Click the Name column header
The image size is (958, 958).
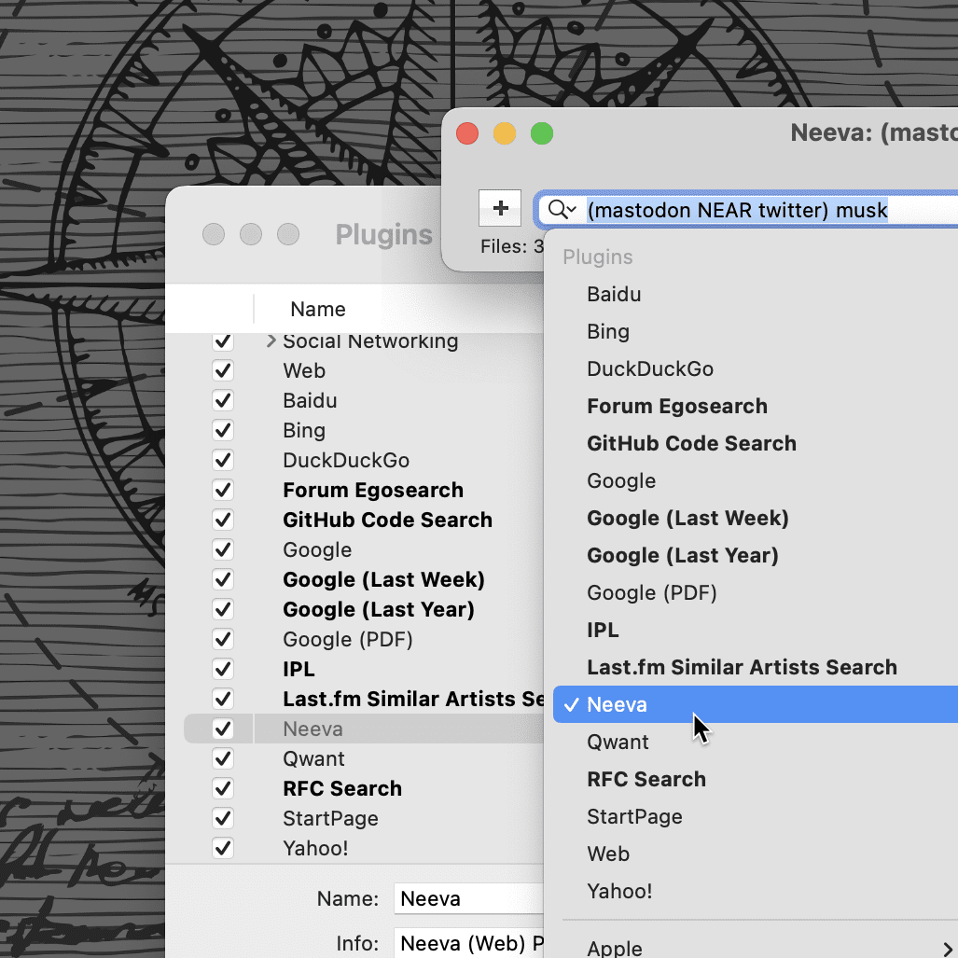[x=399, y=309]
